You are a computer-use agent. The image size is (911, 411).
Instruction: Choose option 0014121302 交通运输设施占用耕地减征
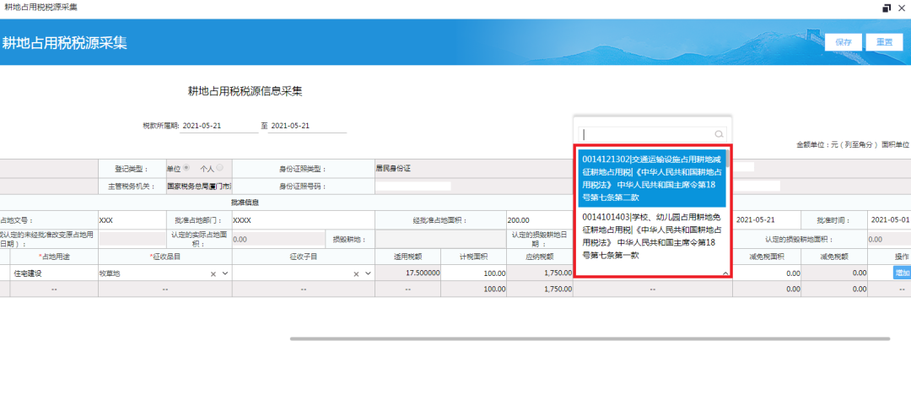[650, 178]
